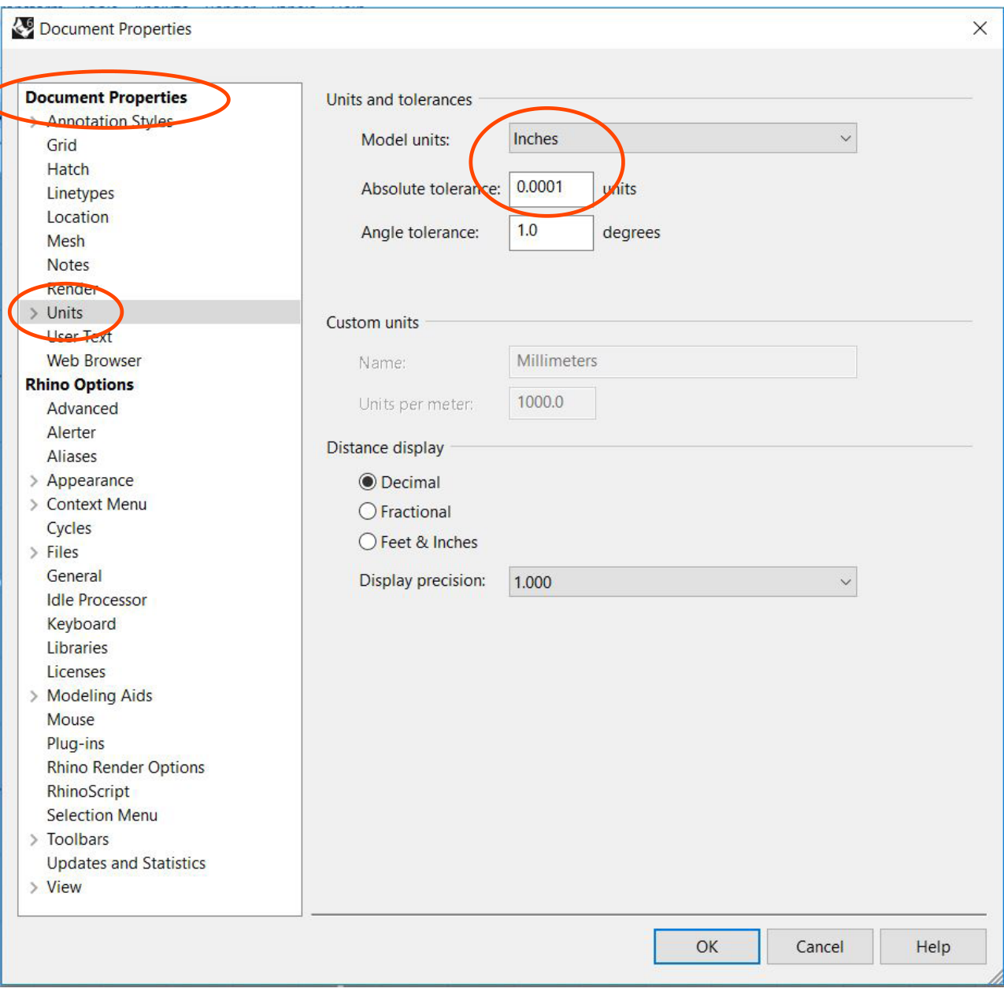1004x992 pixels.
Task: Expand the Appearance tree node
Action: tap(34, 480)
